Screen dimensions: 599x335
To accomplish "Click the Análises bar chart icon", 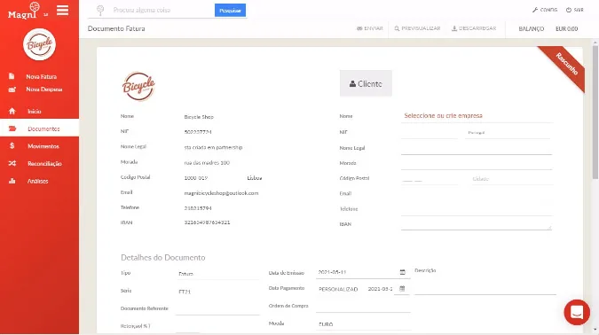I will 12,181.
